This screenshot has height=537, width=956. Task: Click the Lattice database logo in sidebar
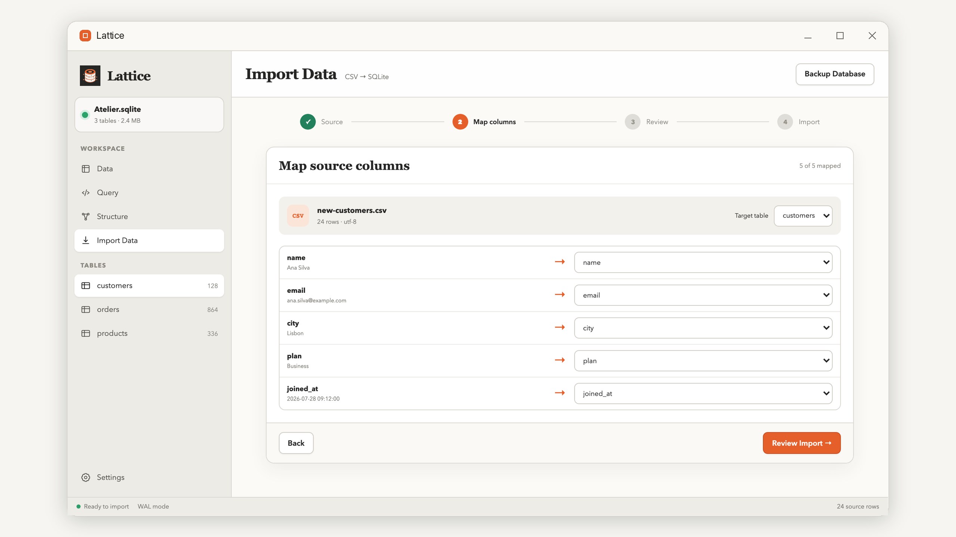(90, 76)
